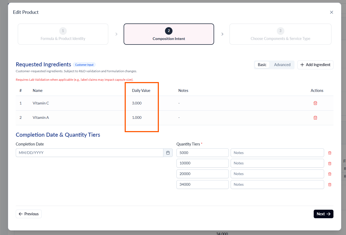
Task: Focus the Completion Date input field
Action: (89, 153)
